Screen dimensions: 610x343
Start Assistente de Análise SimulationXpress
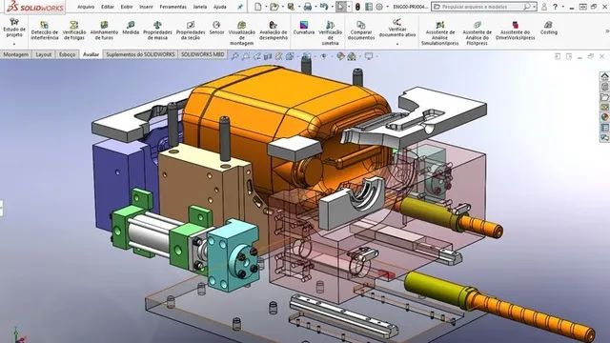[440, 33]
